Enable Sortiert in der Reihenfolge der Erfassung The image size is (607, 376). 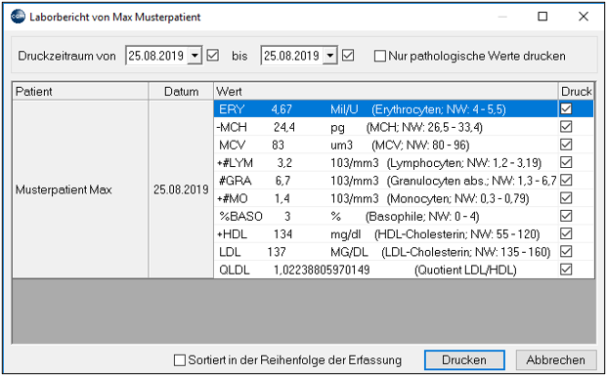click(x=180, y=360)
